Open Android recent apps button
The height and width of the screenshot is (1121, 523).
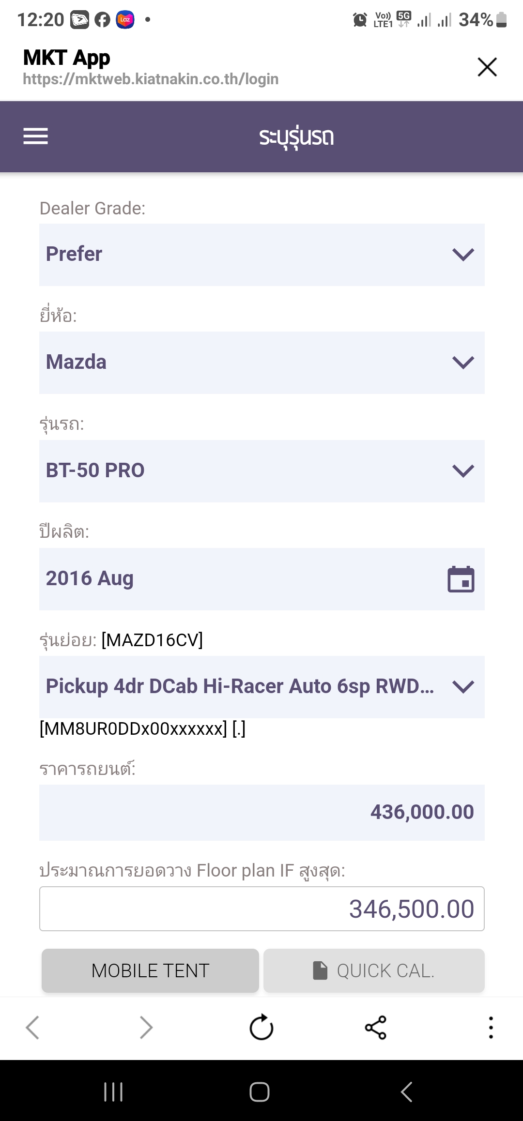[113, 1092]
